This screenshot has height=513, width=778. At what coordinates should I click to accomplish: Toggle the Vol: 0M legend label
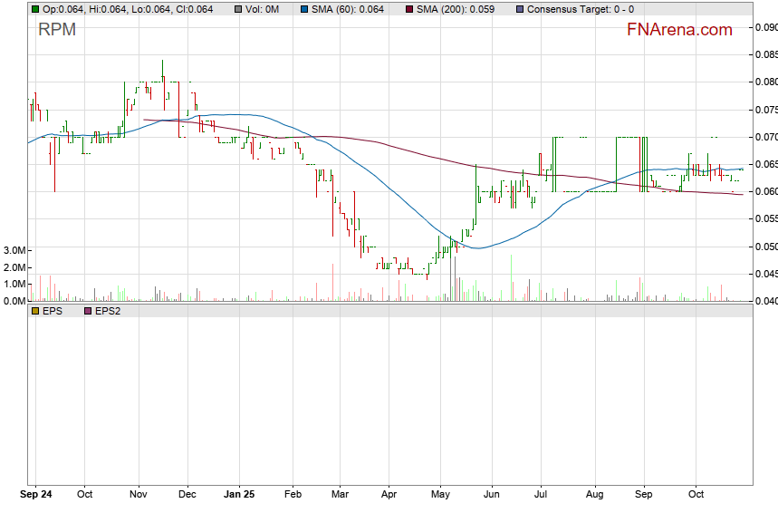(x=264, y=9)
